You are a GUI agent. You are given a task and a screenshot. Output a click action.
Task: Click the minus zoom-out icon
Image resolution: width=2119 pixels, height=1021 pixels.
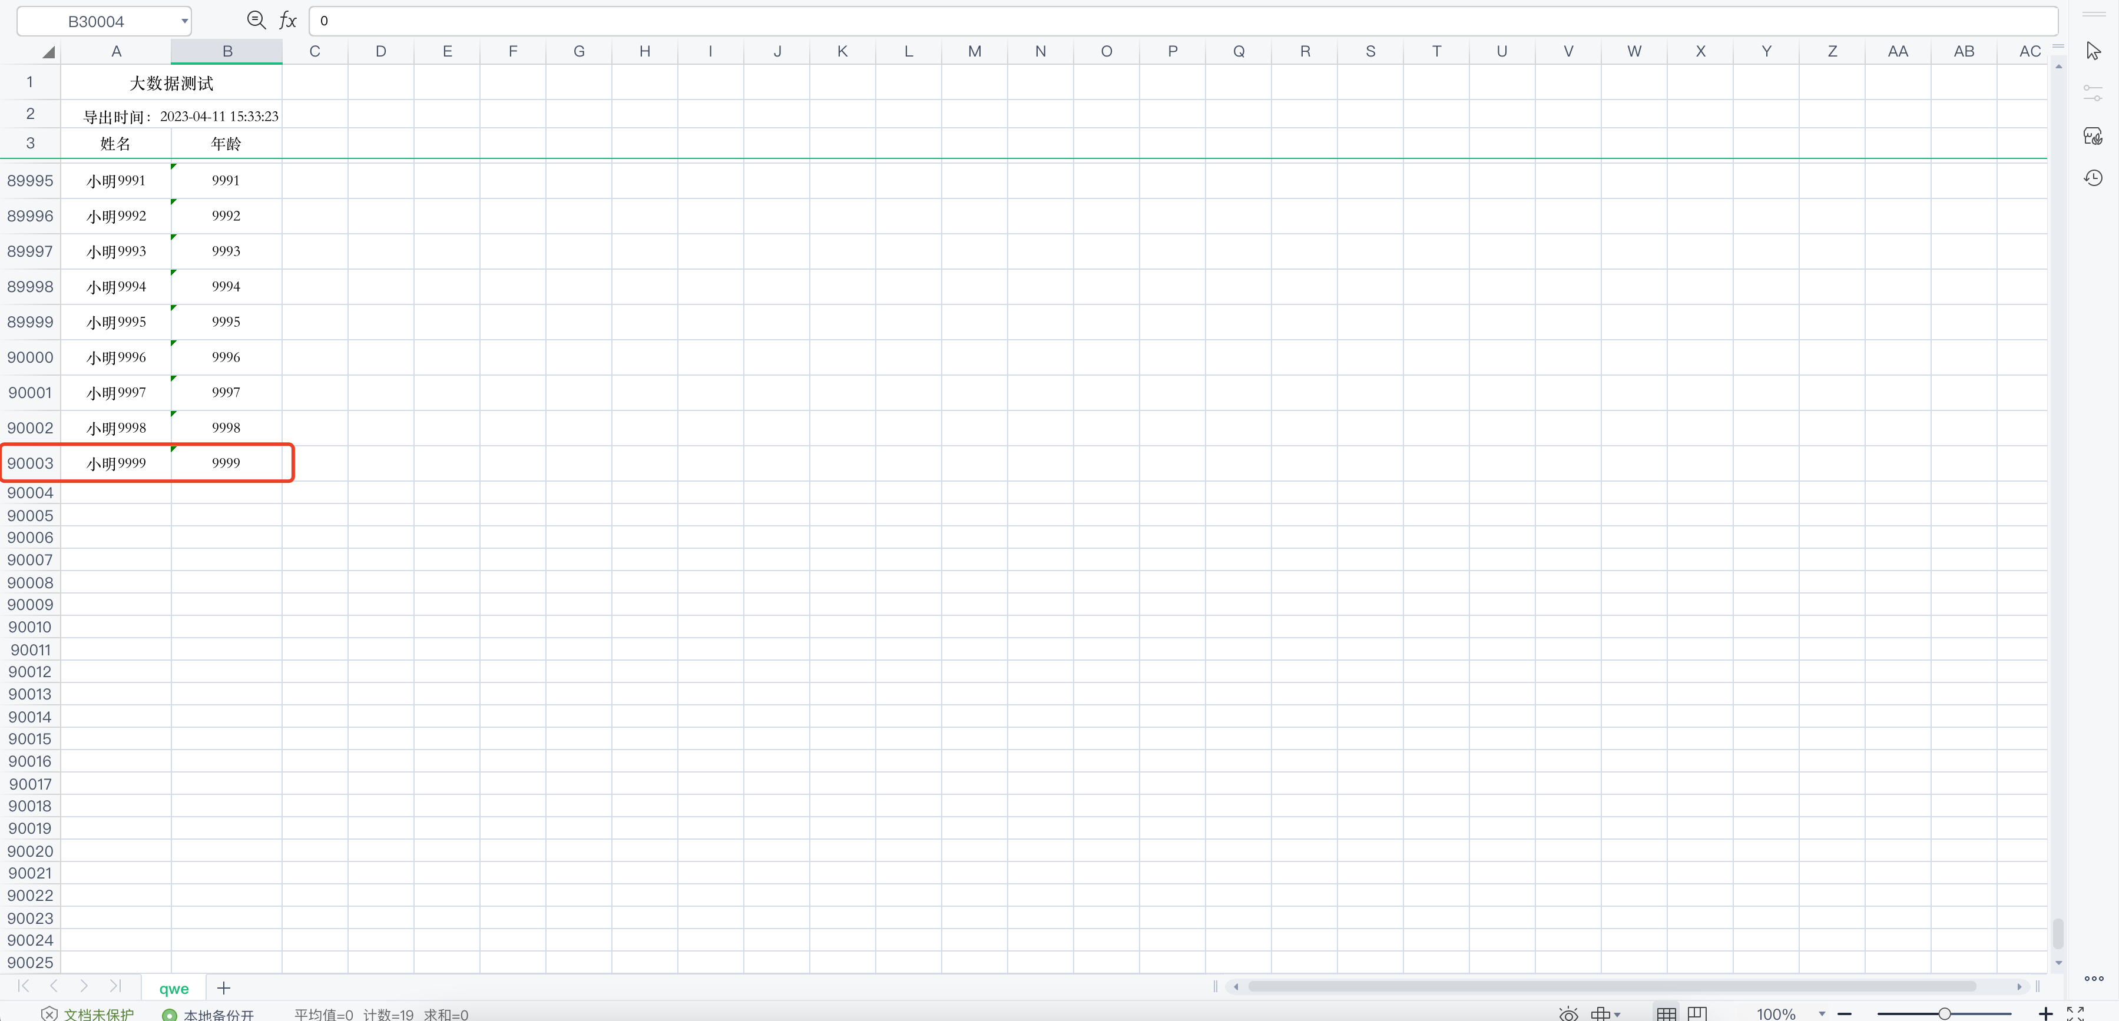[x=1845, y=1013]
